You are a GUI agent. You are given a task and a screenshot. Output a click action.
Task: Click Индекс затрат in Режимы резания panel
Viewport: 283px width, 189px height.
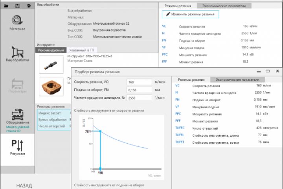(50, 113)
